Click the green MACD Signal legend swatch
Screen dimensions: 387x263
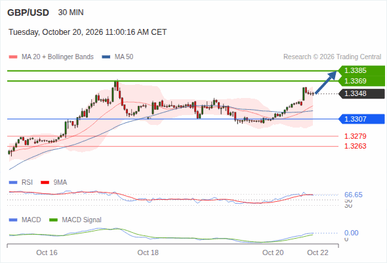pyautogui.click(x=53, y=220)
